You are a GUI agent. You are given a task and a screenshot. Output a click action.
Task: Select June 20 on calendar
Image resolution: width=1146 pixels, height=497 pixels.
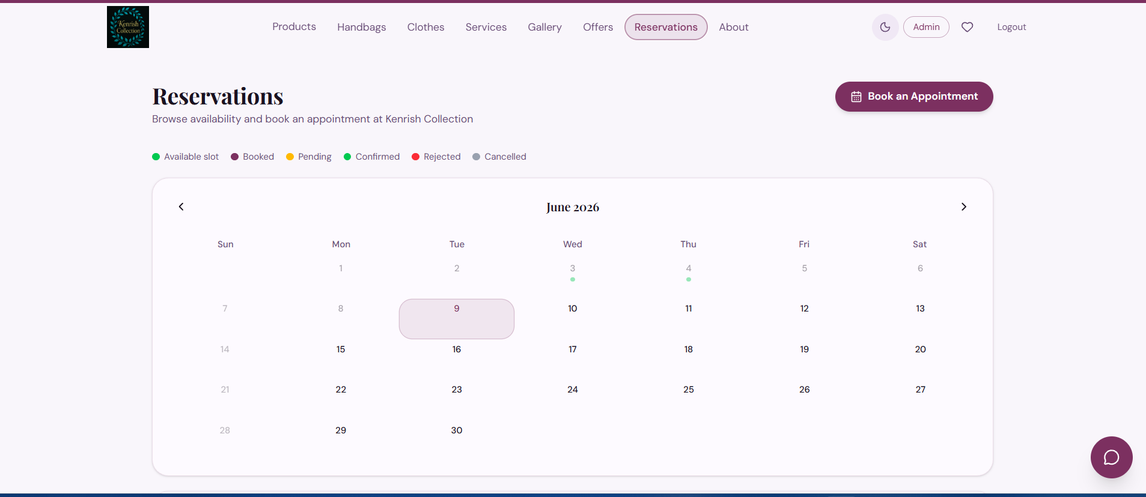tap(920, 359)
